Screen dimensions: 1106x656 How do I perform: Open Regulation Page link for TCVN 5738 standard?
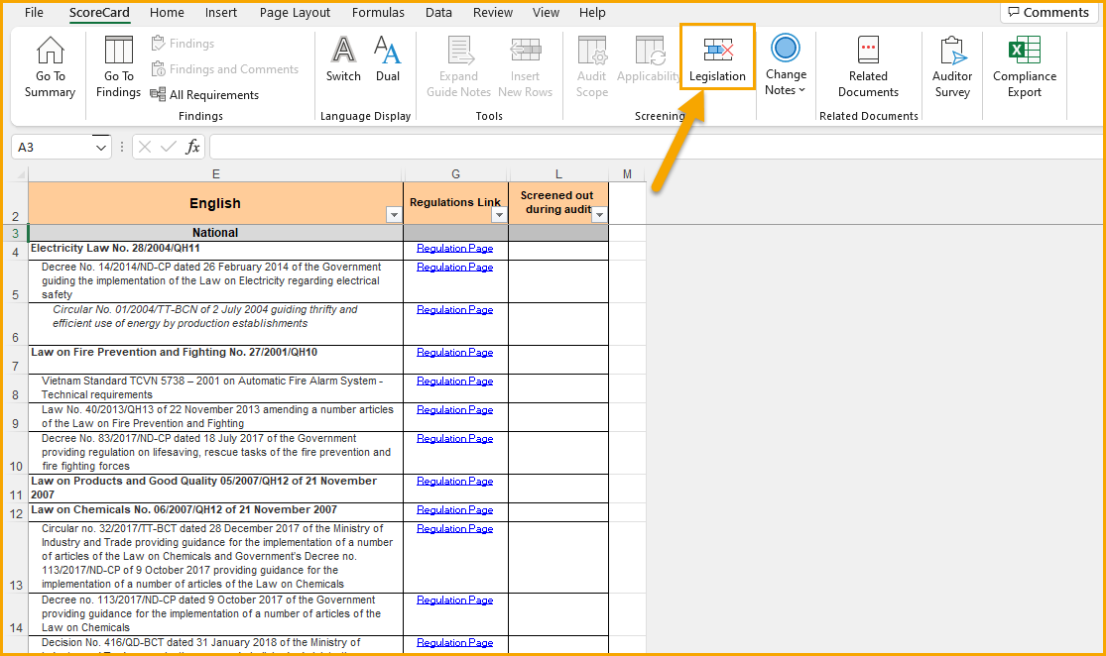[x=455, y=382]
